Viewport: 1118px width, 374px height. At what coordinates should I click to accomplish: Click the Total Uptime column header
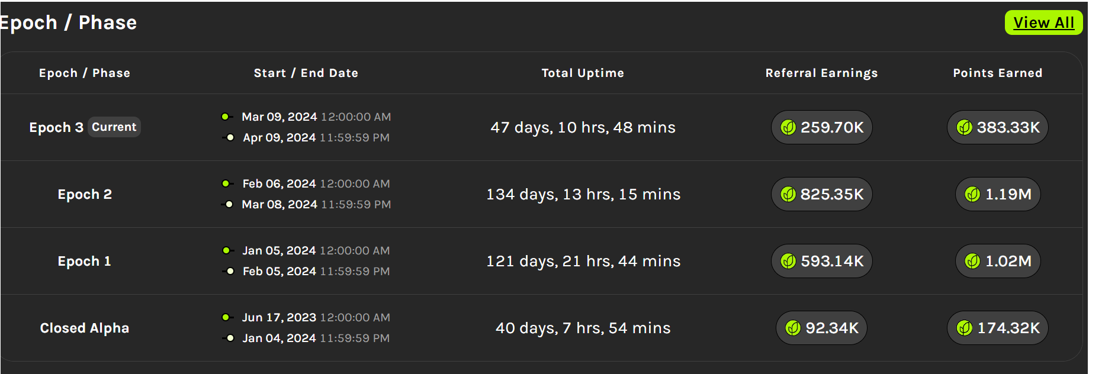click(583, 73)
